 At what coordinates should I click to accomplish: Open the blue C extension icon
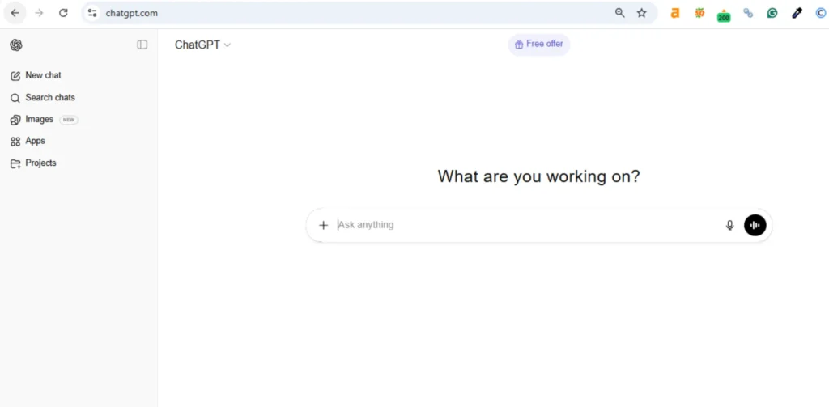(x=820, y=13)
